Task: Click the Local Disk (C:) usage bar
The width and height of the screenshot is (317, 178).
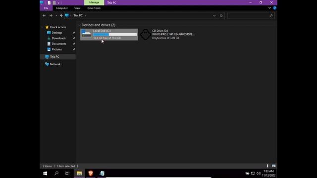Action: point(115,35)
